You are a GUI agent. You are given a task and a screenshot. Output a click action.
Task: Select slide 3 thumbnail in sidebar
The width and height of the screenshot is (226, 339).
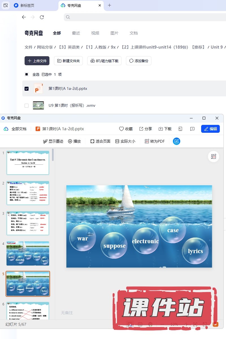(28, 223)
